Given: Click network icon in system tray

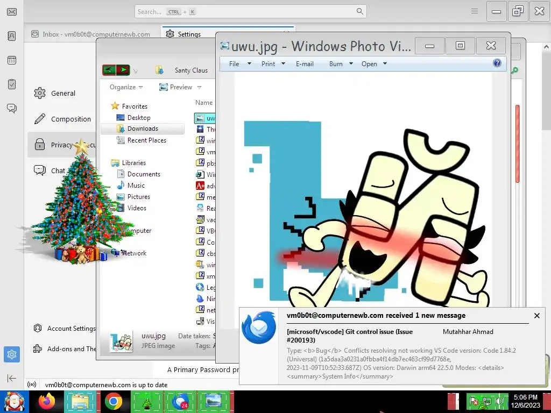Looking at the screenshot, I should (486, 401).
